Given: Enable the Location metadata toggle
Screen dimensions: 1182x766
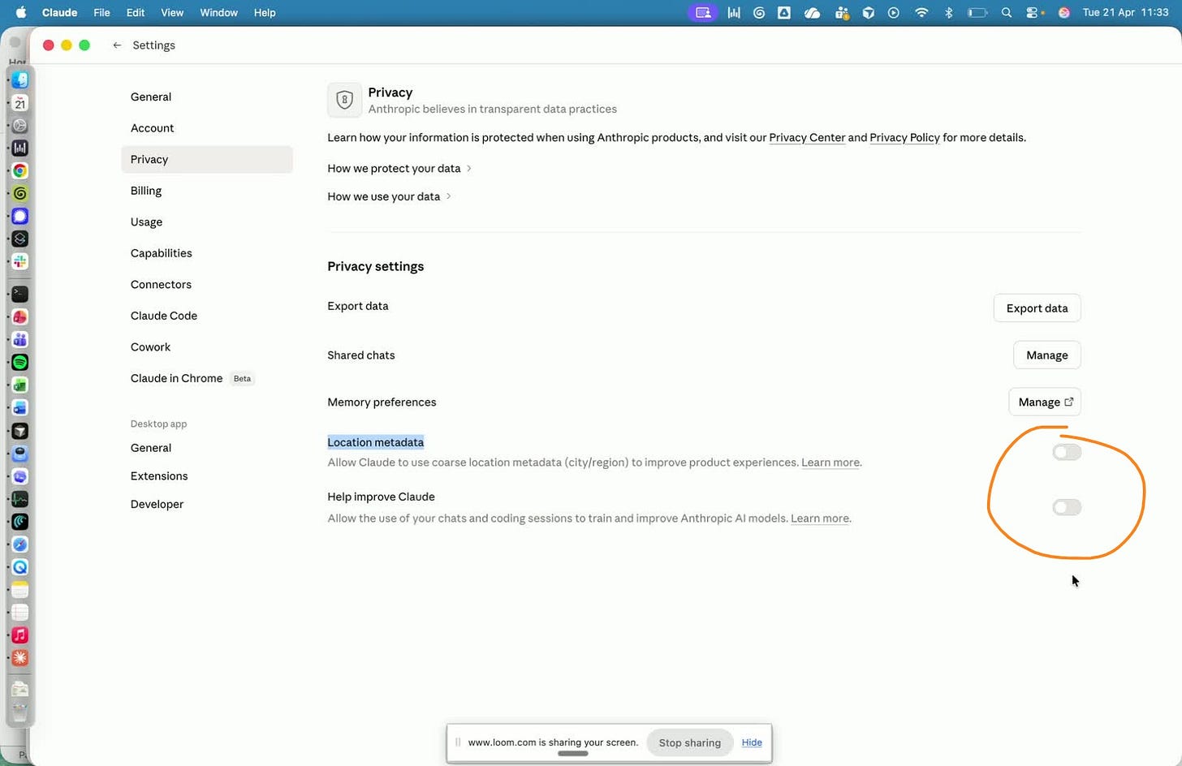Looking at the screenshot, I should [x=1067, y=452].
